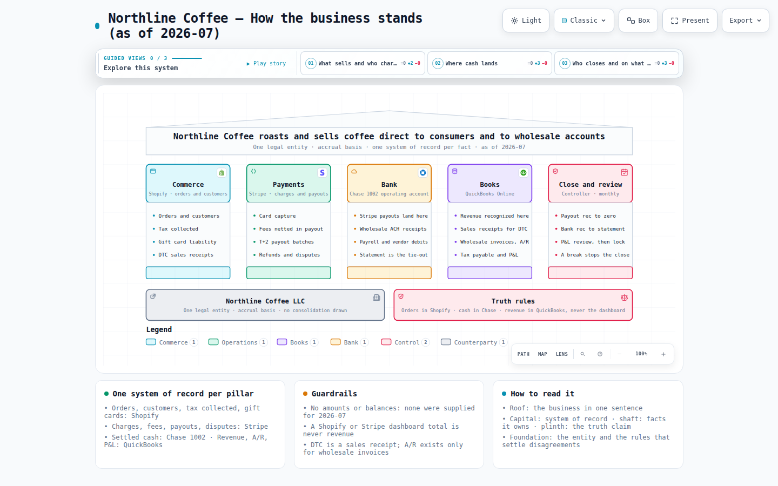Viewport: 778px width, 486px height.
Task: Click the Play story link
Action: pos(266,64)
